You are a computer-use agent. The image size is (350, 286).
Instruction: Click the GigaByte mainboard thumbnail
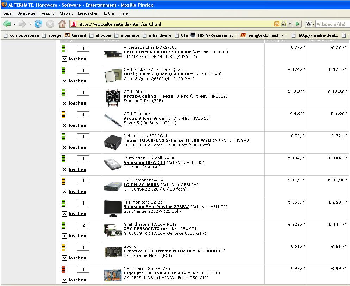point(113,275)
